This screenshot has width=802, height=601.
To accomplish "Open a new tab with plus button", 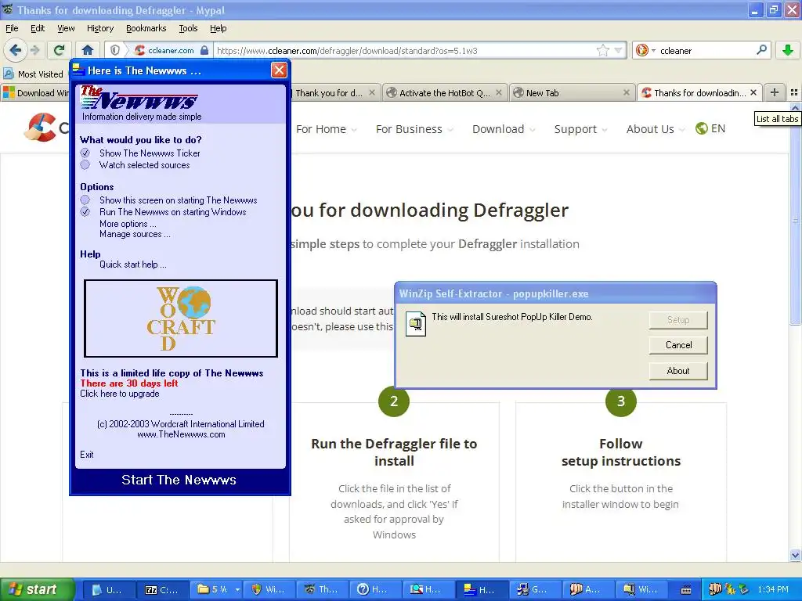I will point(775,92).
